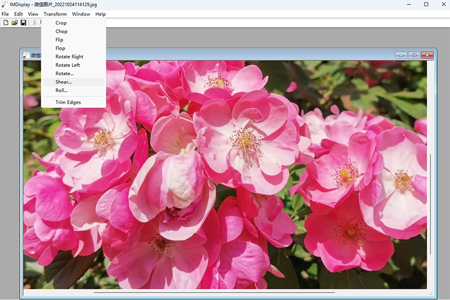
Task: Select Rotate Right in the menu
Action: (69, 57)
